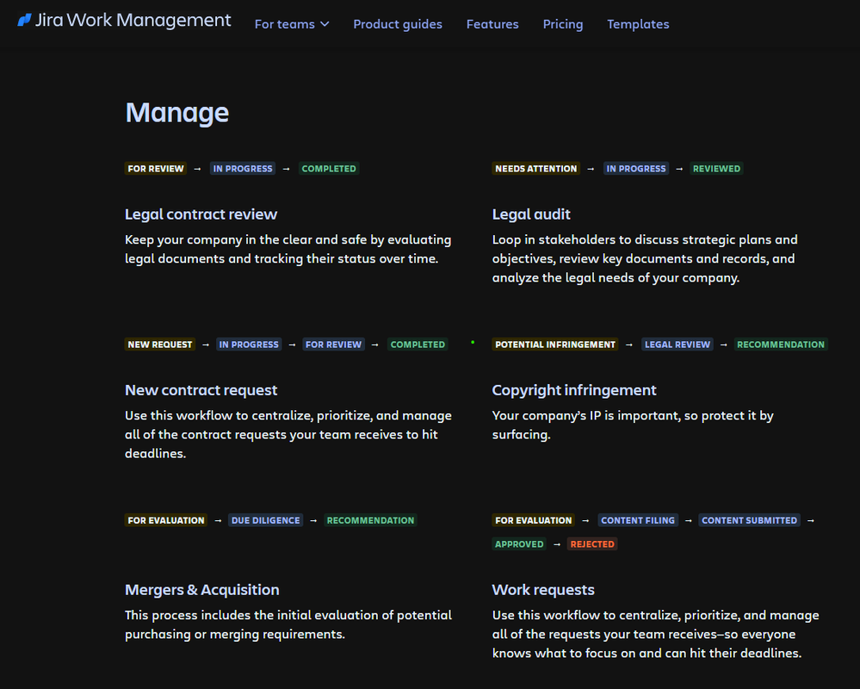This screenshot has height=689, width=860.
Task: Click the Jira Work Management logo icon
Action: [x=24, y=21]
